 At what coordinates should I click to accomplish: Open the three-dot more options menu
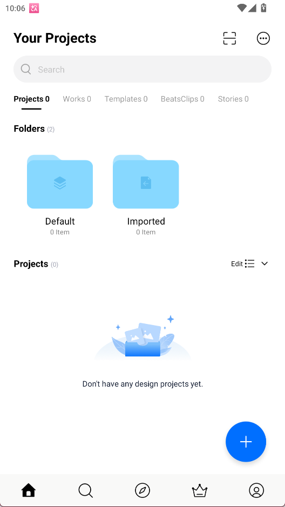(x=263, y=38)
